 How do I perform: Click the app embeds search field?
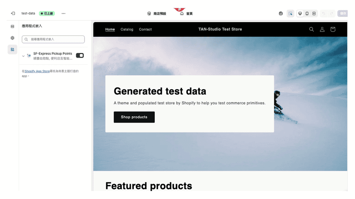point(53,39)
